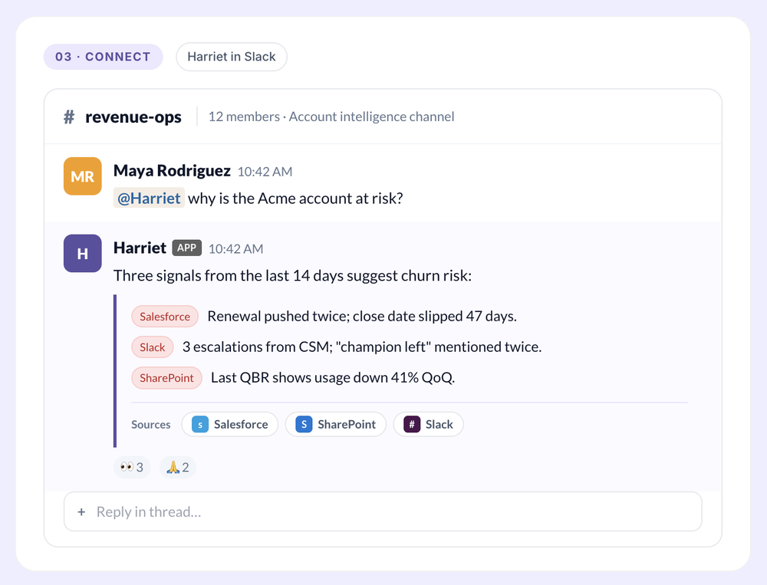Image resolution: width=767 pixels, height=585 pixels.
Task: Open the Slack source chip
Action: click(429, 424)
